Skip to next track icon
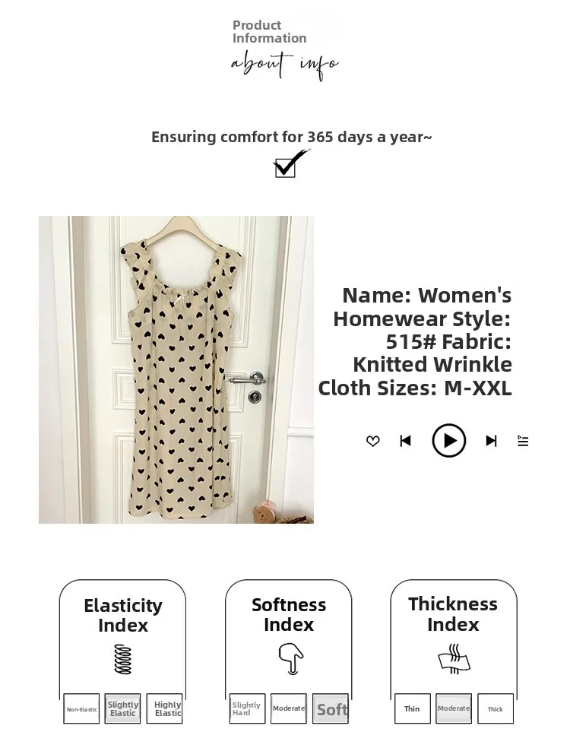 coord(491,441)
